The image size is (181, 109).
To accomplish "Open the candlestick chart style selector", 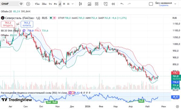I will [80, 4].
